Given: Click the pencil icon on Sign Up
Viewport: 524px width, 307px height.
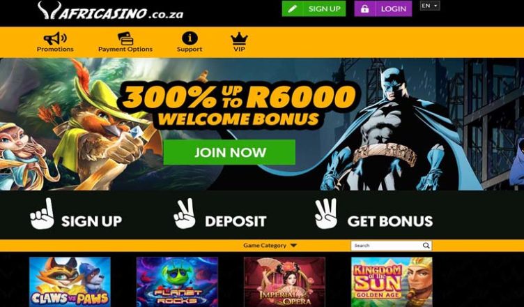Looking at the screenshot, I should coord(292,8).
